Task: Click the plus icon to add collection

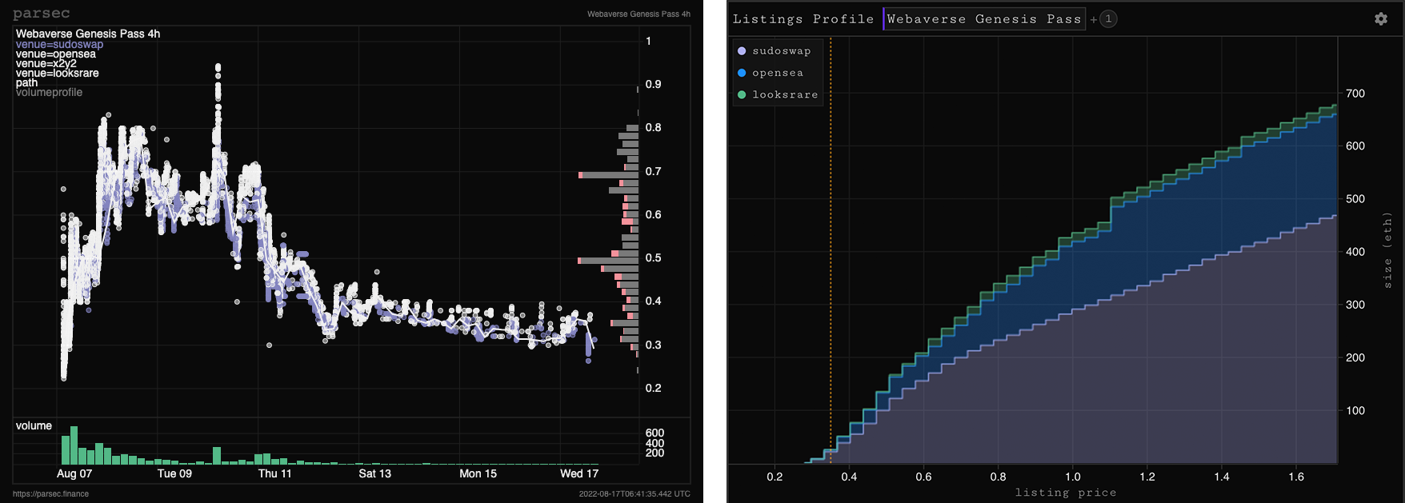Action: (1094, 19)
